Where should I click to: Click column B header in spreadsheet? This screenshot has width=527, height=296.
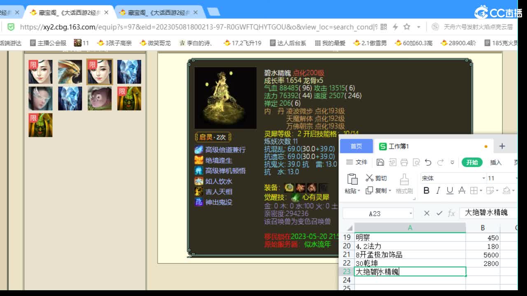(483, 228)
